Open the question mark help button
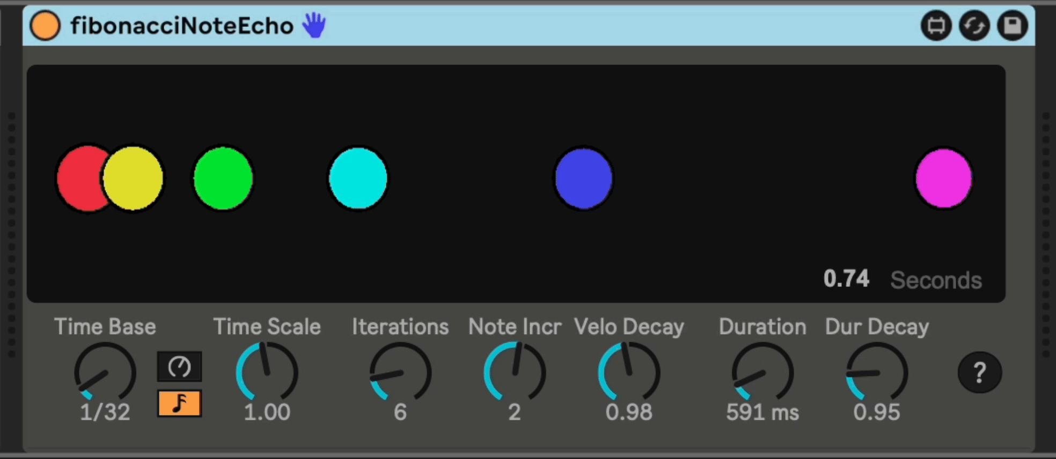1056x459 pixels. tap(979, 372)
